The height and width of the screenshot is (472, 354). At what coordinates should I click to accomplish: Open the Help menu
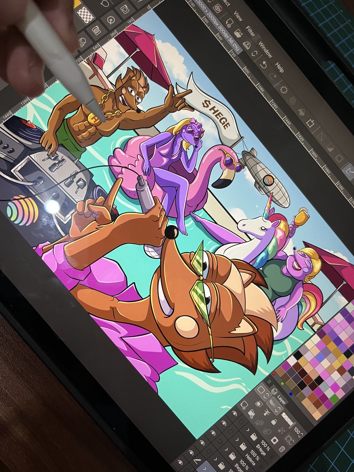(x=279, y=68)
